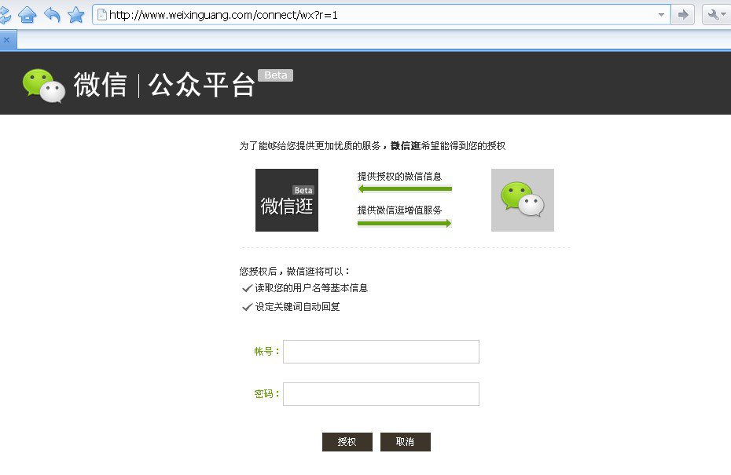Viewport: 731px width, 475px height.
Task: Click the authorization request sentence at top
Action: click(373, 146)
